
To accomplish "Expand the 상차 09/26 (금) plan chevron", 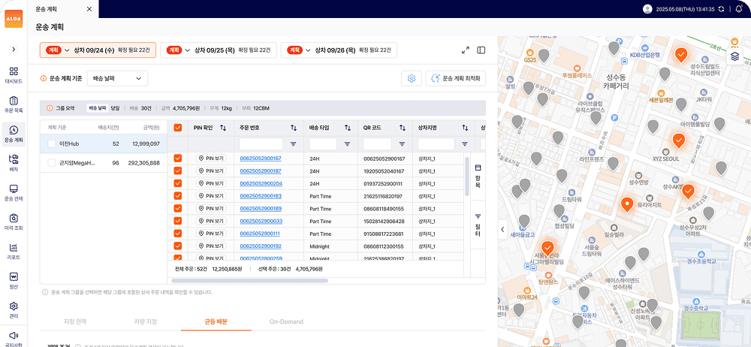I will 308,50.
